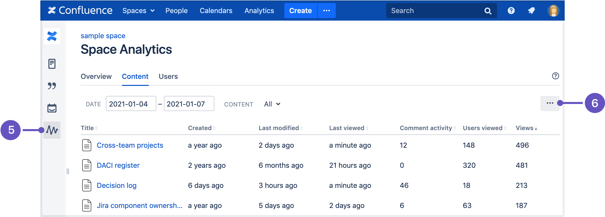Select '5 days ago' last modified cell
Viewport: 605px width, 217px height.
[276, 205]
